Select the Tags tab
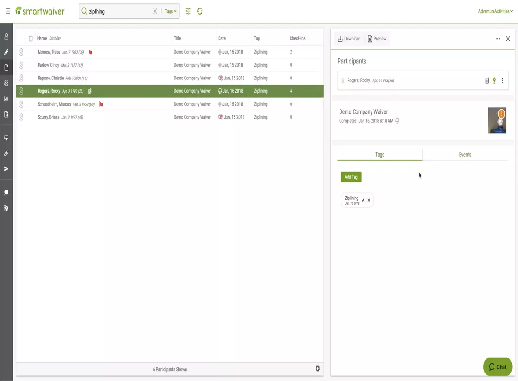The image size is (518, 381). pos(380,155)
